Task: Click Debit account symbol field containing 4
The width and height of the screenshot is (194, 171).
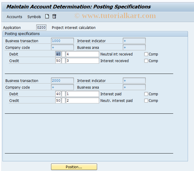Action: [x=82, y=54]
